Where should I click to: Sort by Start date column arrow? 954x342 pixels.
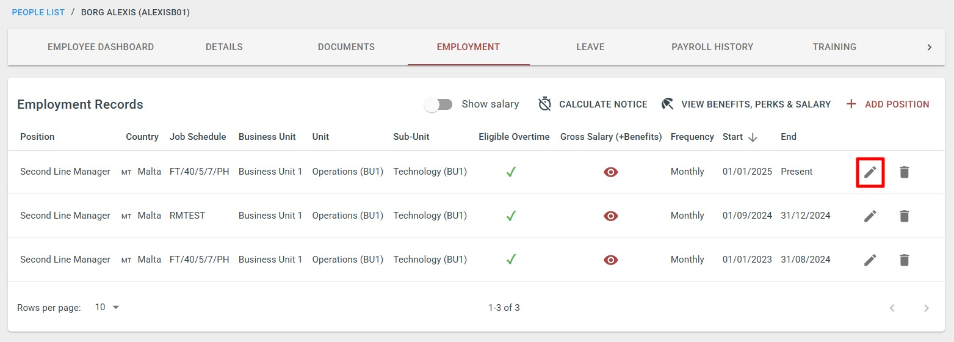pyautogui.click(x=753, y=137)
